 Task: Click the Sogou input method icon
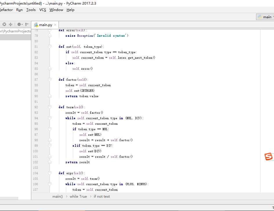[x=268, y=156]
